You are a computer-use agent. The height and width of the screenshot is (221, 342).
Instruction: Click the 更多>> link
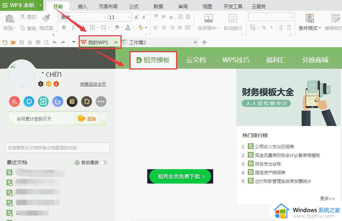pos(327,198)
